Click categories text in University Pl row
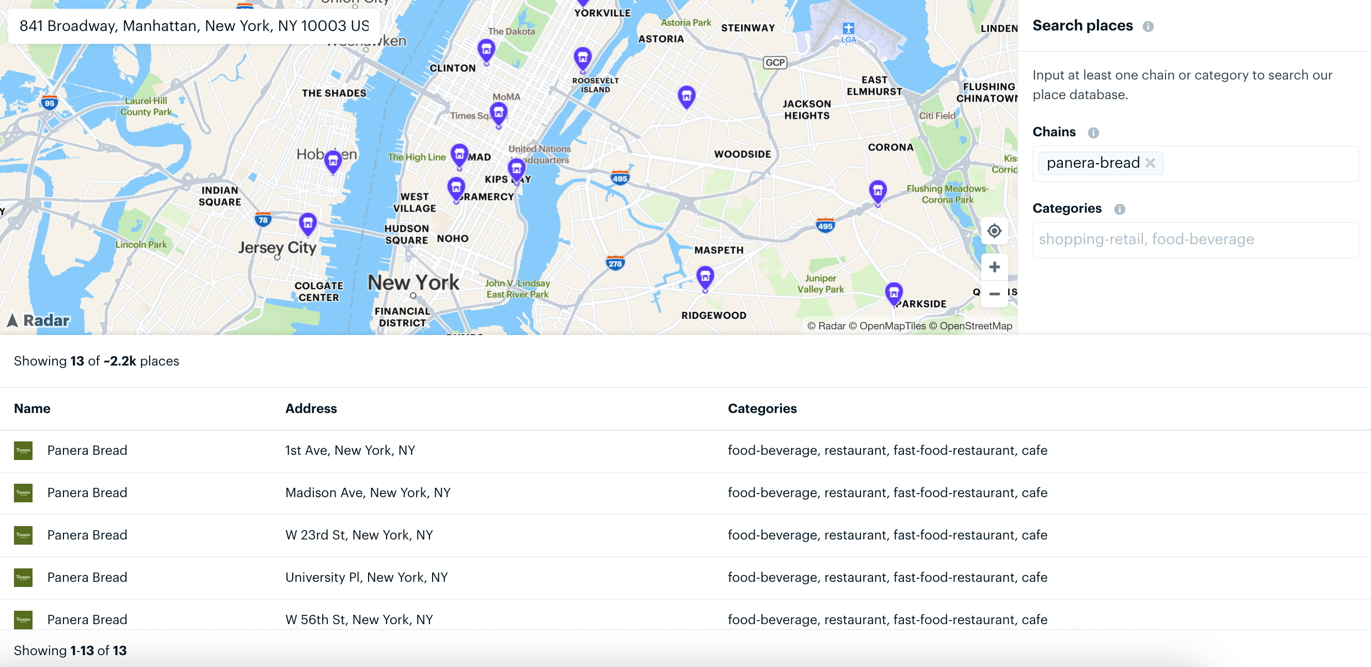This screenshot has height=667, width=1371. pos(887,578)
